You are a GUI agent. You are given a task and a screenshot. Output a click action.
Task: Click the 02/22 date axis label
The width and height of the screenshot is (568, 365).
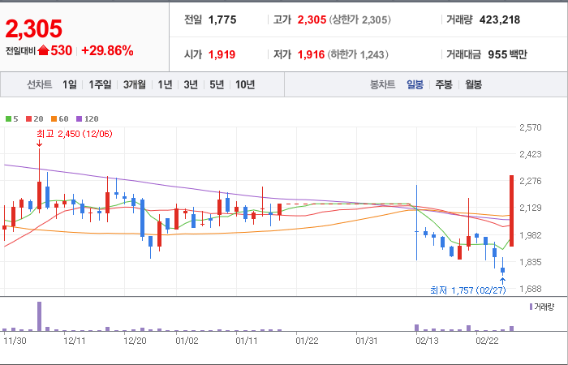pyautogui.click(x=487, y=341)
